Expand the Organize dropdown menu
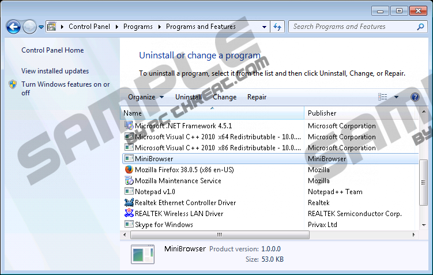Viewport: 433px width, 275px height. (x=145, y=97)
